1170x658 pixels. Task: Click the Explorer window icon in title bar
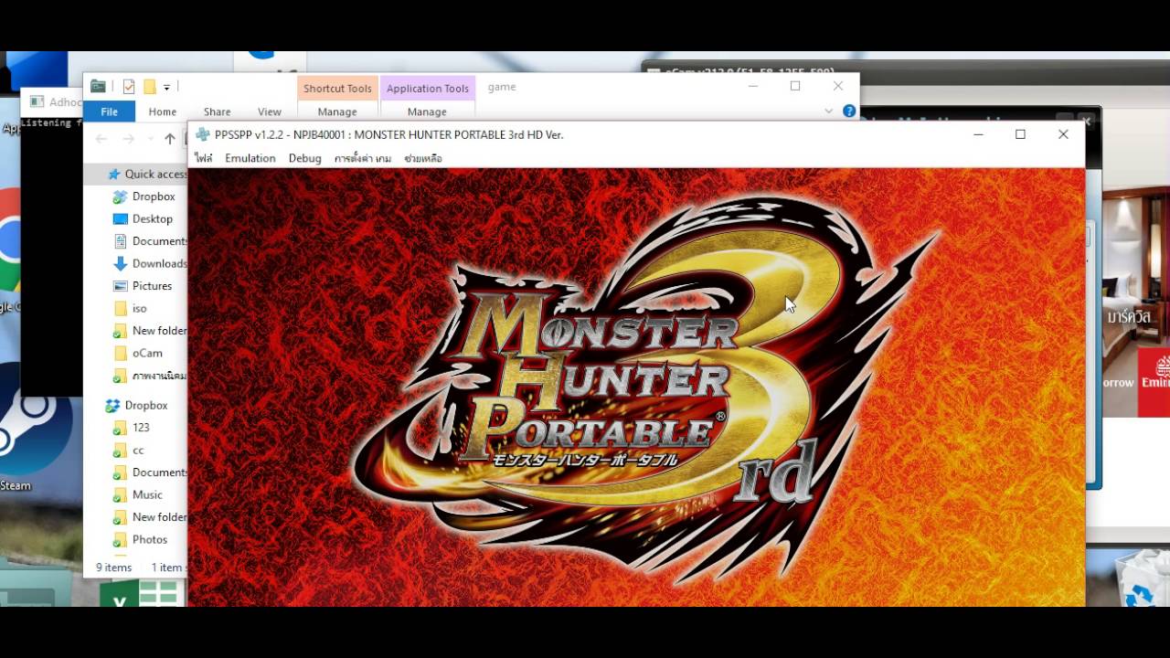point(98,87)
